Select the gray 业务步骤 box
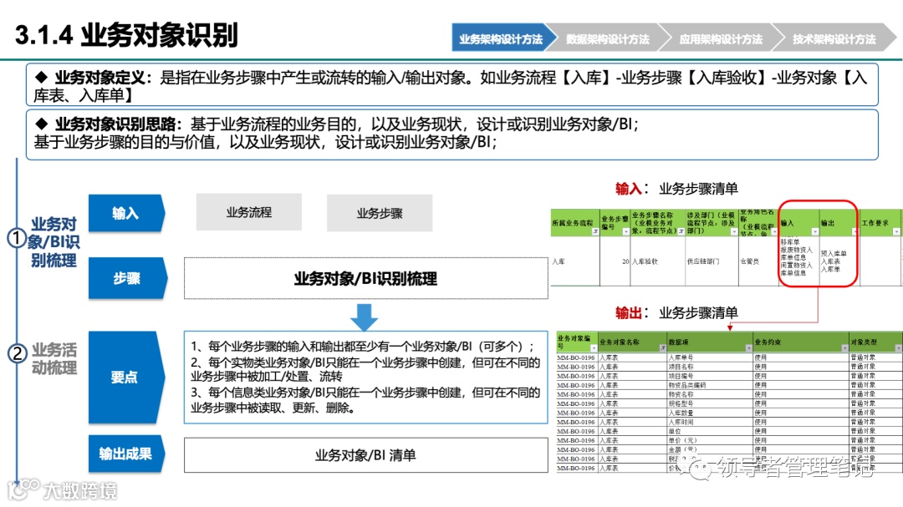903x507 pixels. (380, 213)
